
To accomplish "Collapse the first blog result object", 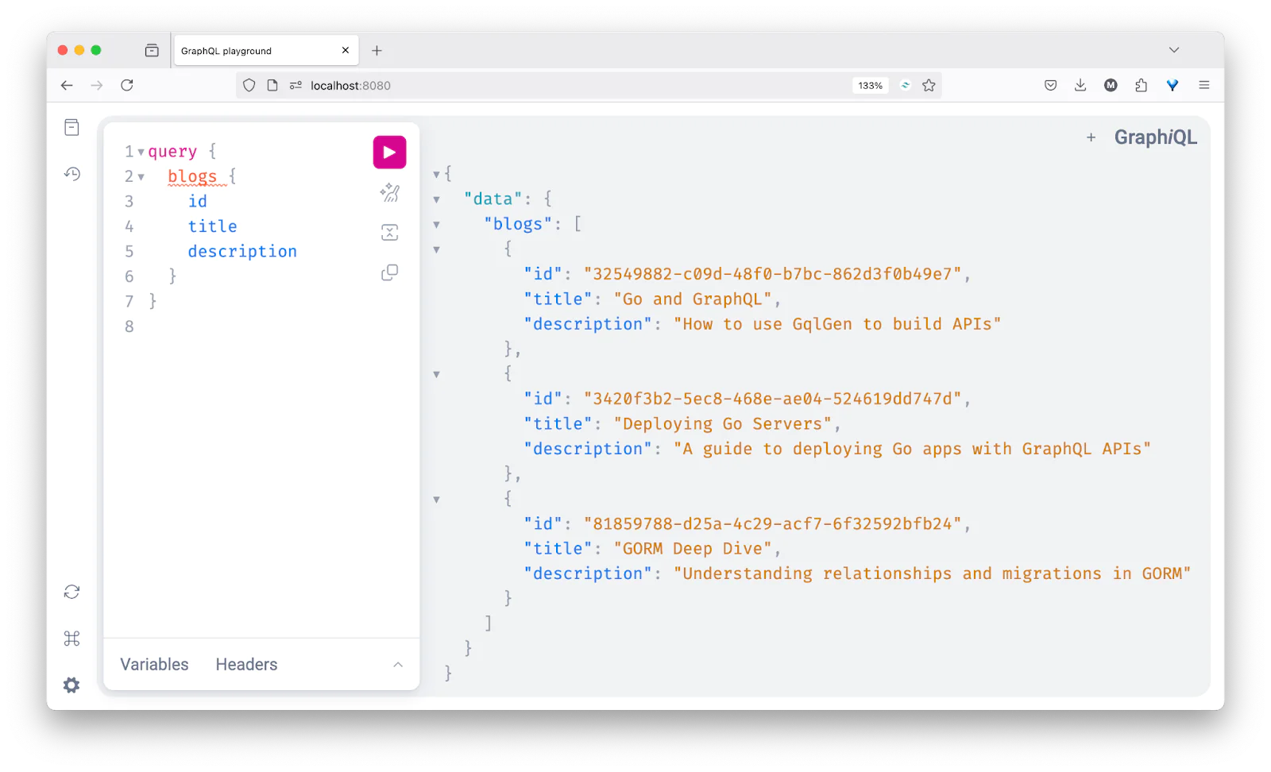I will point(437,249).
